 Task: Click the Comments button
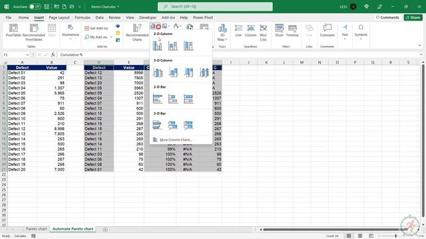point(387,17)
